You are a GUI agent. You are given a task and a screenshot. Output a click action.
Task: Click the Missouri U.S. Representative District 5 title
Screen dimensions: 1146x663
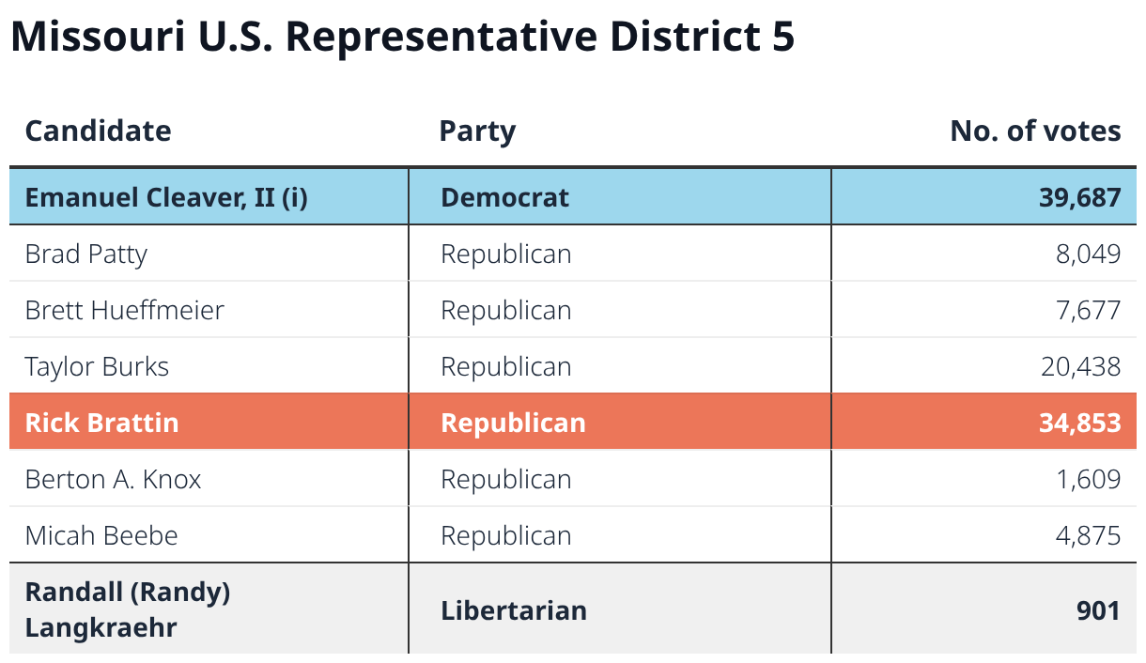tap(402, 37)
